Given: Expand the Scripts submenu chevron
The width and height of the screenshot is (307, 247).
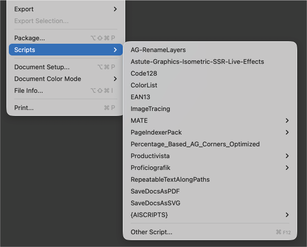Looking at the screenshot, I should 115,50.
